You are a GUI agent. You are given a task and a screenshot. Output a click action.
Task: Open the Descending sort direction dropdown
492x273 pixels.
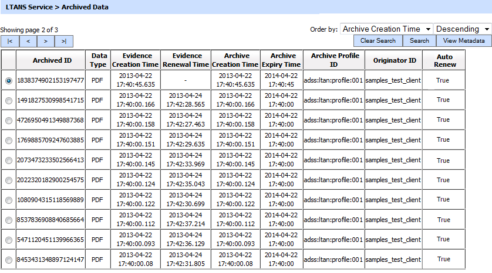463,29
